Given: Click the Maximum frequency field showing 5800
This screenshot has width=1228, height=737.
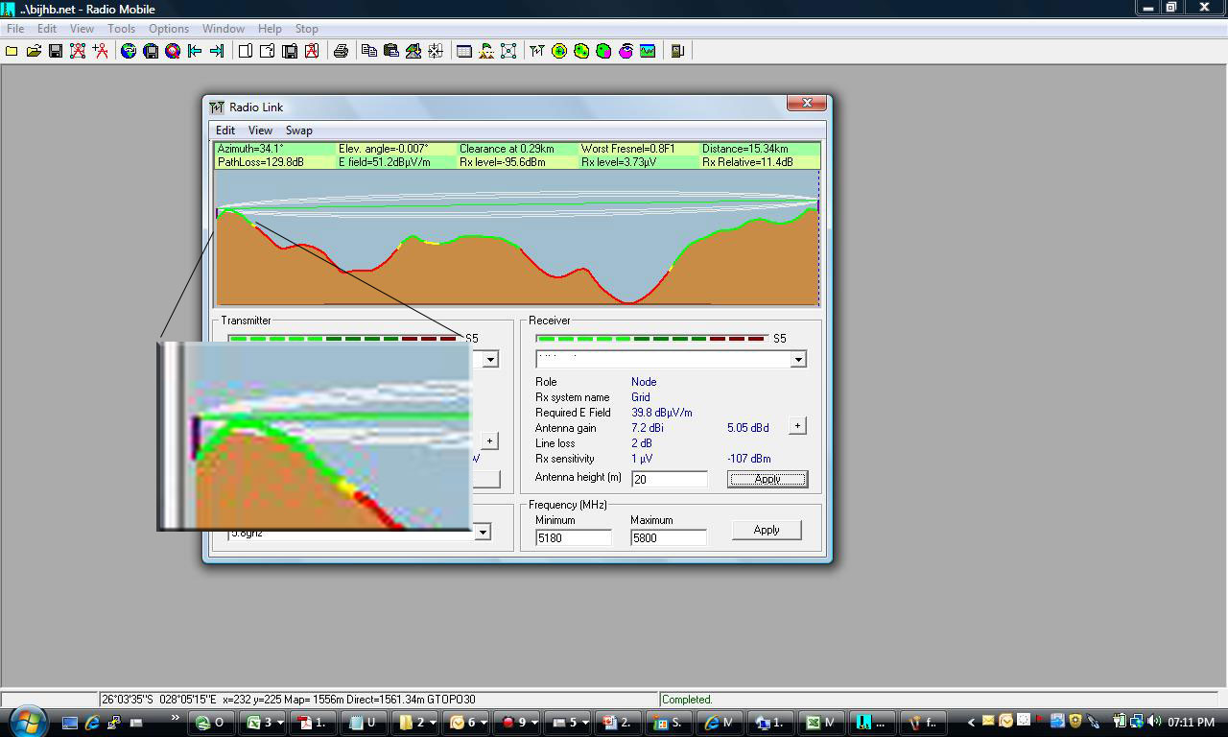Looking at the screenshot, I should 668,538.
